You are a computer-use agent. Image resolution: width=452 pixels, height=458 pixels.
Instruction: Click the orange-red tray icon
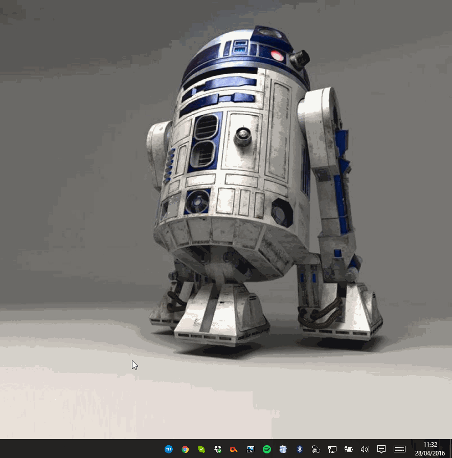tap(234, 449)
